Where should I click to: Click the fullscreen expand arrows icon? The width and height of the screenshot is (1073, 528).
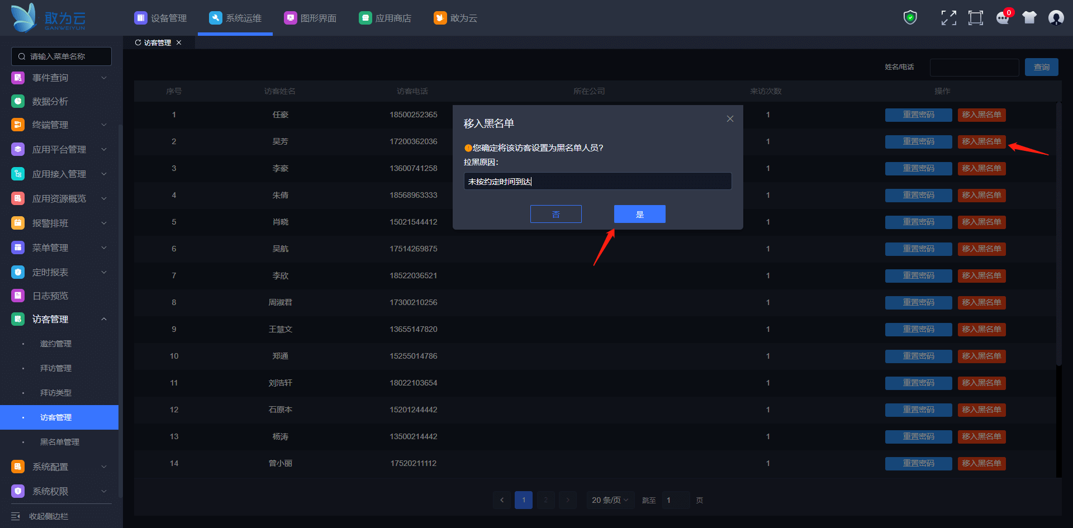pyautogui.click(x=948, y=18)
